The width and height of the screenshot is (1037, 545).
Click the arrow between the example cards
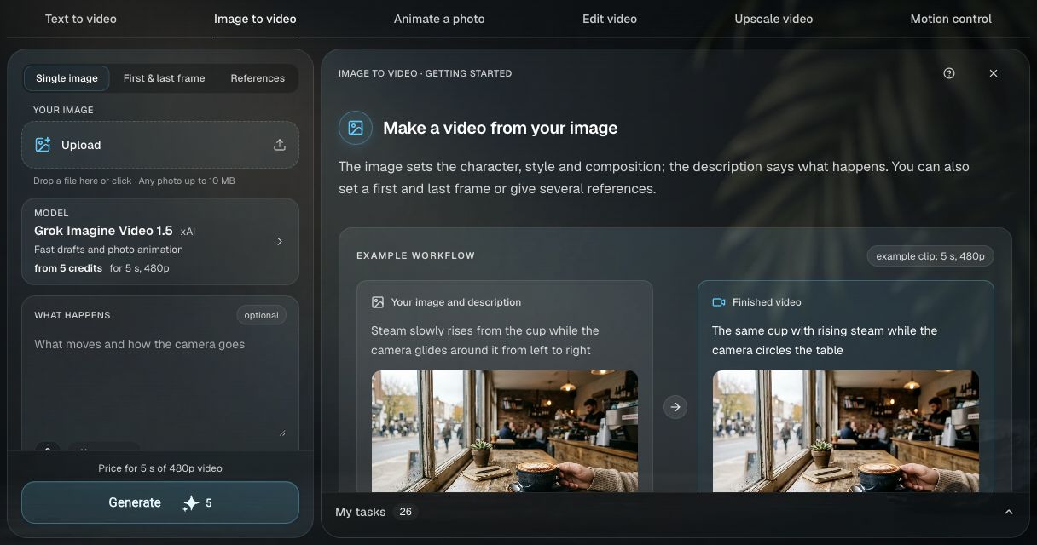pos(675,407)
